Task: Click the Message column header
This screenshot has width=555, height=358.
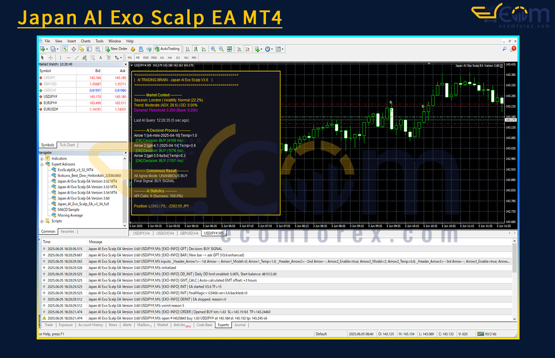Action: (x=96, y=242)
